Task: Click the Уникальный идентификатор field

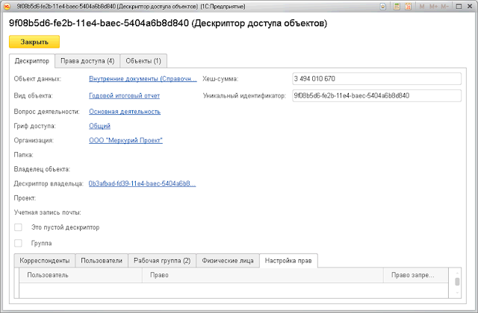Action: click(376, 95)
